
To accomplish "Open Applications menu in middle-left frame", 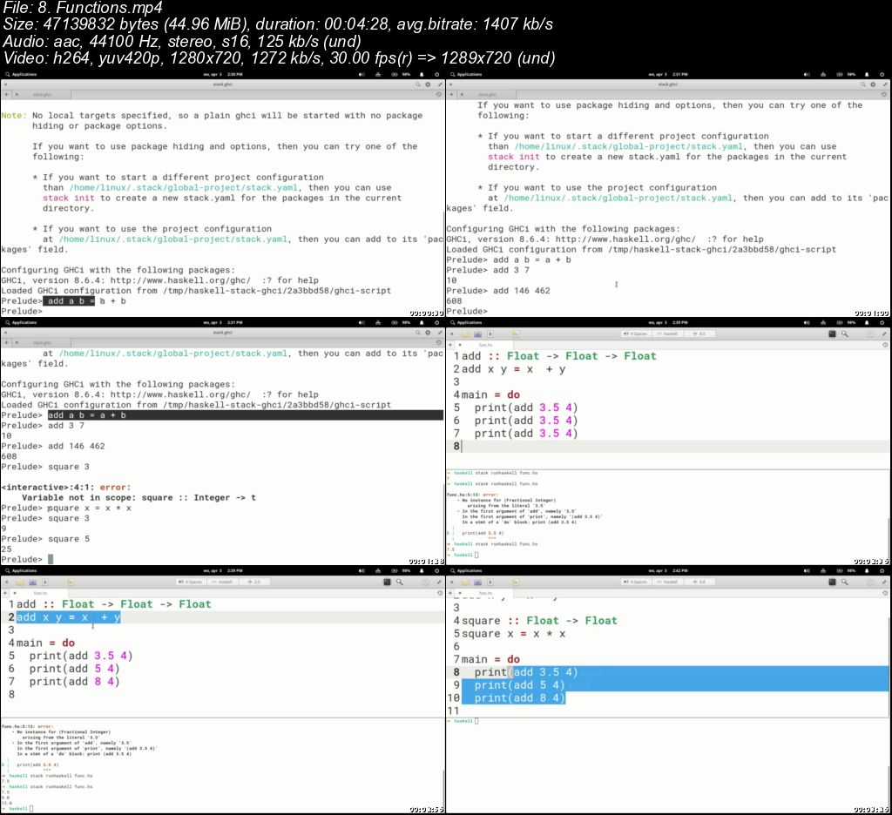I will point(21,322).
